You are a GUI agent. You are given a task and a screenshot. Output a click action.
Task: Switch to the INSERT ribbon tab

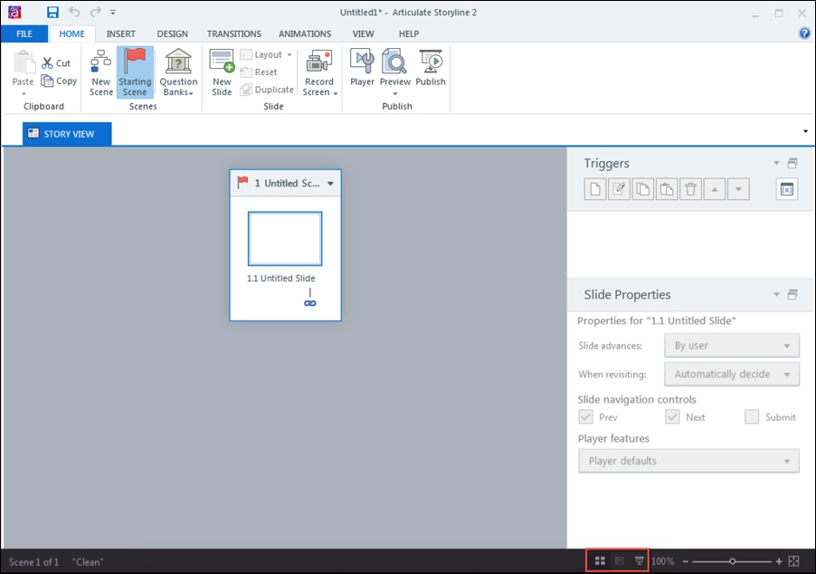pyautogui.click(x=120, y=33)
